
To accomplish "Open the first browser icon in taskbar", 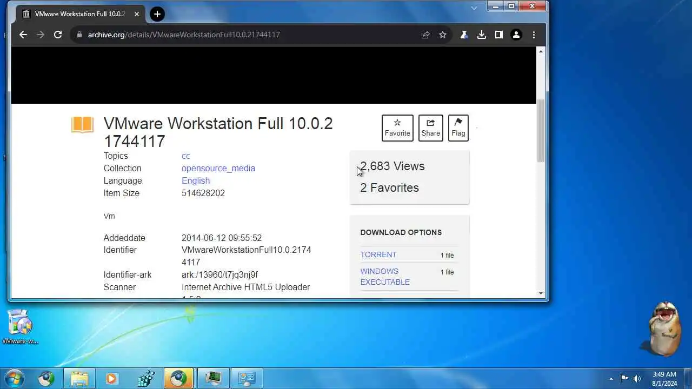I will click(46, 378).
